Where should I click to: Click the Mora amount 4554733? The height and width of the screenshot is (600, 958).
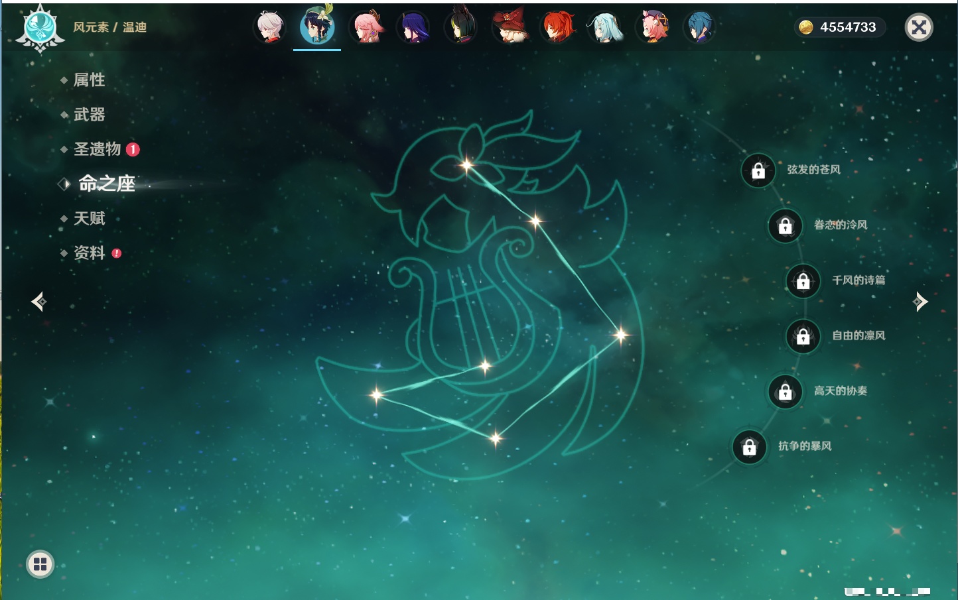click(848, 27)
